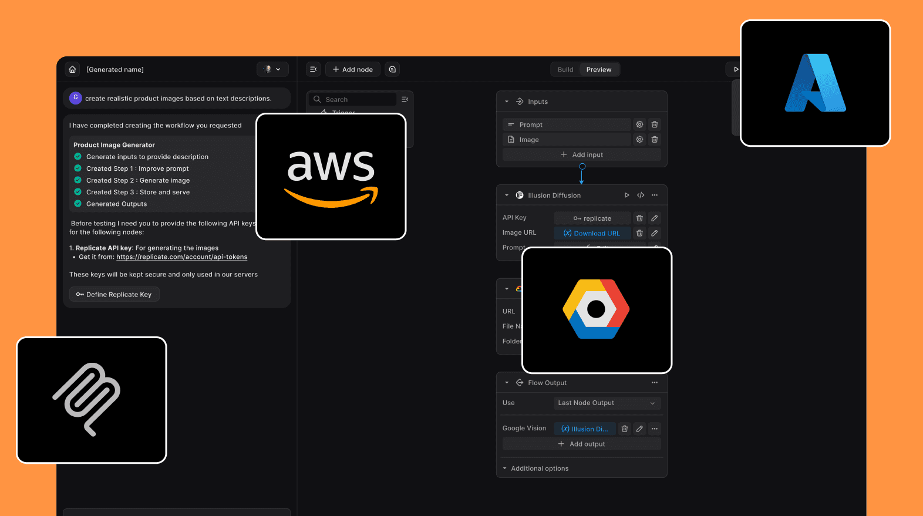Click 'Created Step 3 : Store and serve'
Viewport: 923px width, 516px height.
[138, 192]
